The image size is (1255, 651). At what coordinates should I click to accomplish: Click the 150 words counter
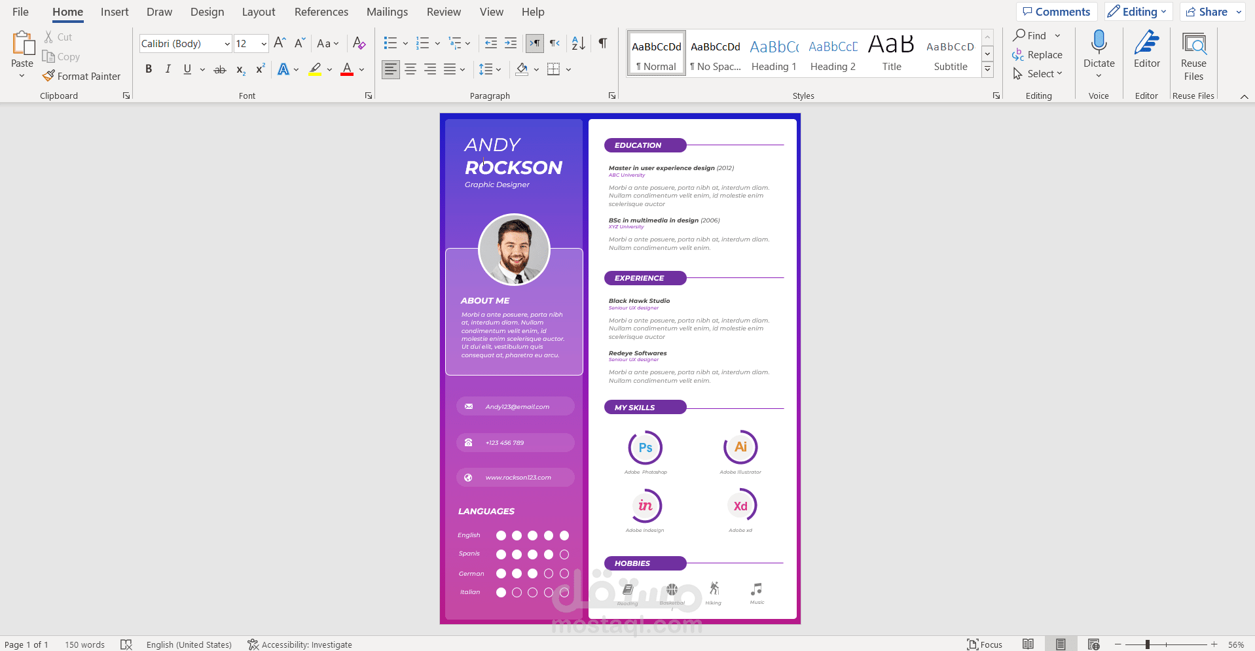(84, 644)
